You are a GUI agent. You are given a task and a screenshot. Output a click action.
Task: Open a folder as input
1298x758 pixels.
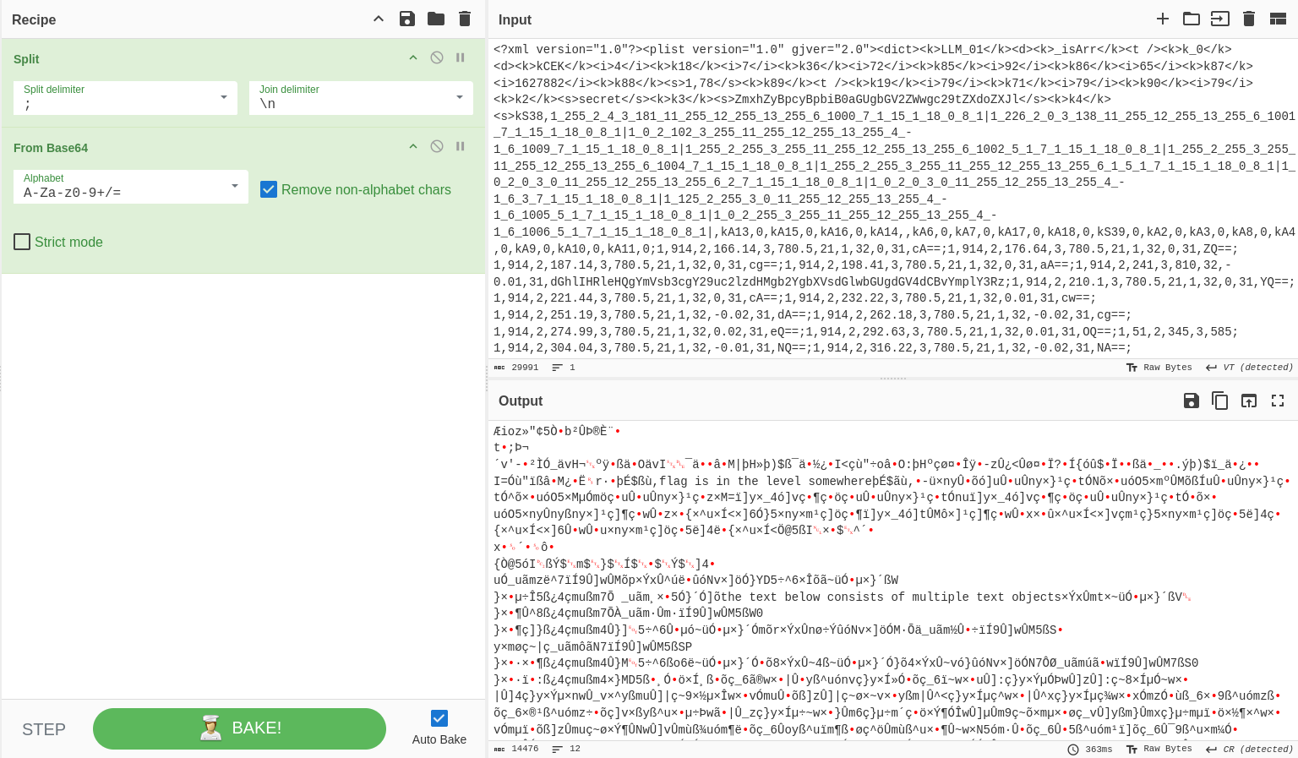1192,19
